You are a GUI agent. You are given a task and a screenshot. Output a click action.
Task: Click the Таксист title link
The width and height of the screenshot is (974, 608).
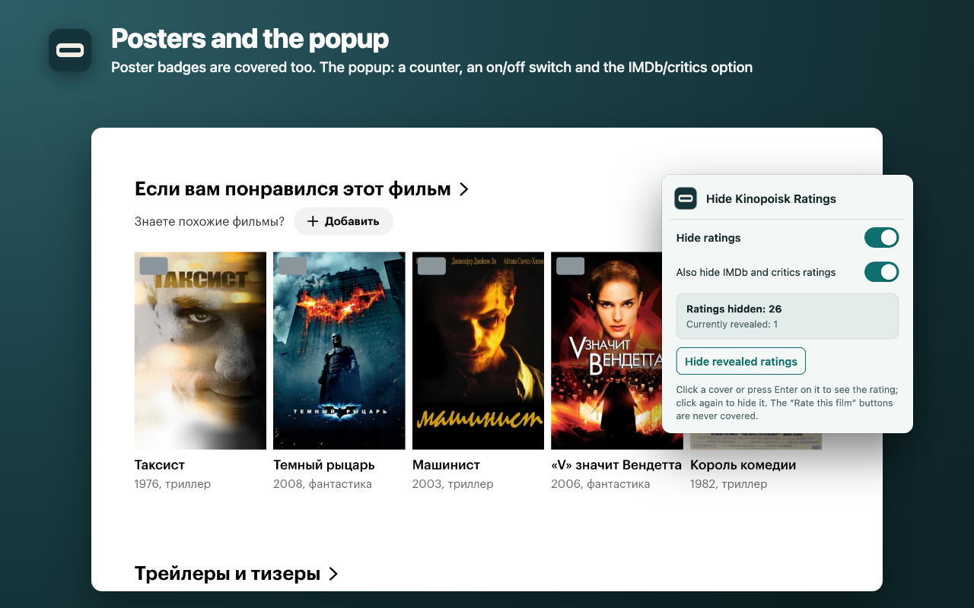coord(160,464)
